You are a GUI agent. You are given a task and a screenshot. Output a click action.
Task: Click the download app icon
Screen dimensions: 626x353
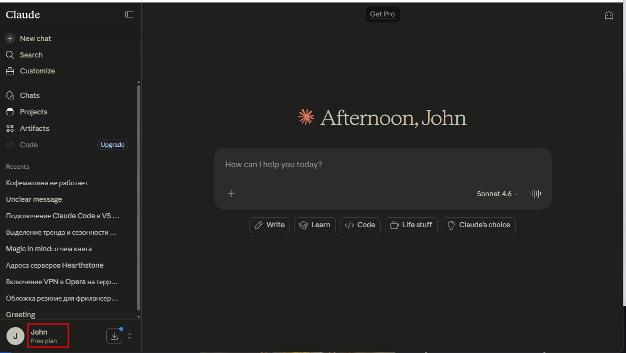coord(114,336)
